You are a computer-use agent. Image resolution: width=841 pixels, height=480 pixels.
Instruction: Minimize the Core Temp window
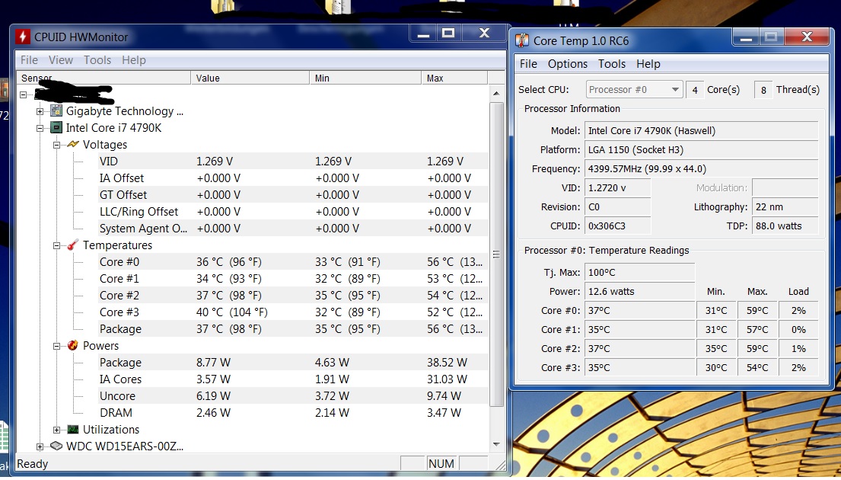pyautogui.click(x=746, y=37)
